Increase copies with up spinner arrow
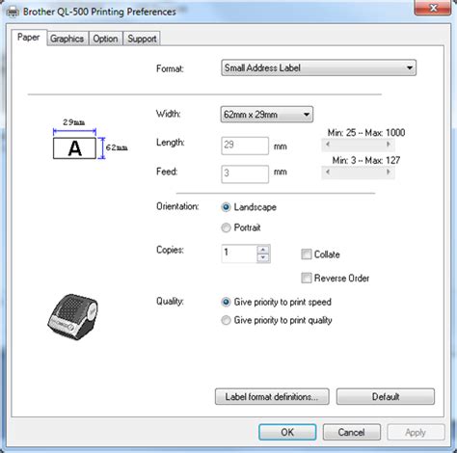 (263, 250)
